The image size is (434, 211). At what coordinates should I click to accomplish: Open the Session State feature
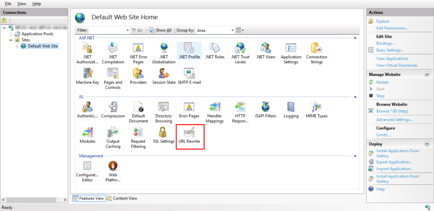coord(164,76)
